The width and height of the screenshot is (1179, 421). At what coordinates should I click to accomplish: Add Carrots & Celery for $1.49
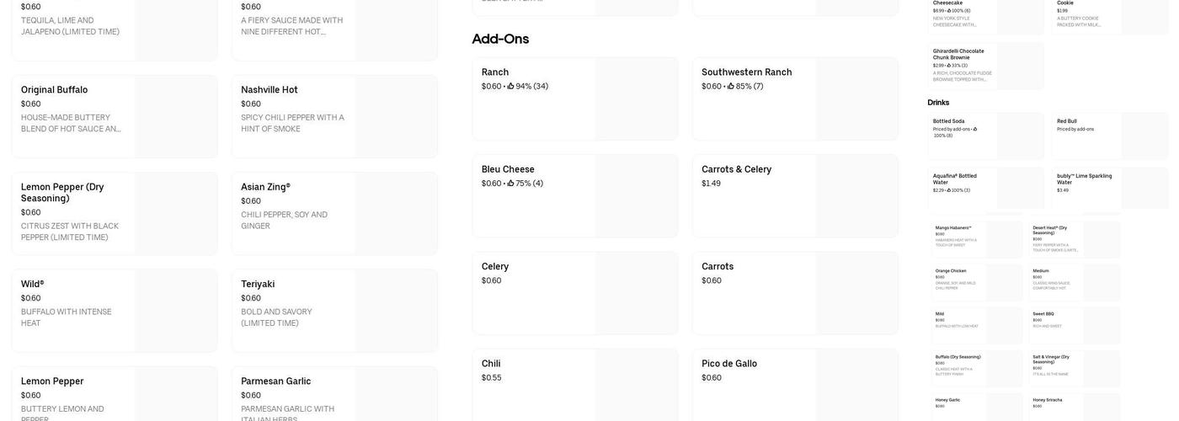pos(795,195)
